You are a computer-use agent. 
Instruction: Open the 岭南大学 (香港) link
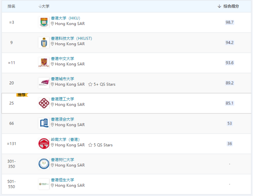[x=65, y=139]
